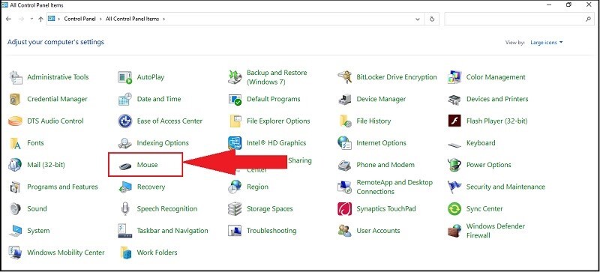Restore down the Control Panel window
The height and width of the screenshot is (272, 600).
point(569,4)
